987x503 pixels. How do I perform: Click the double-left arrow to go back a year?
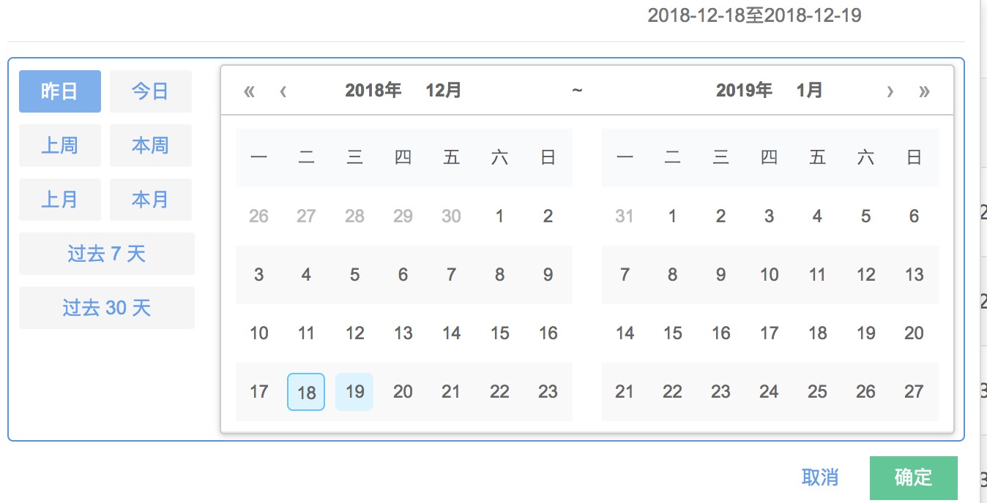point(249,91)
